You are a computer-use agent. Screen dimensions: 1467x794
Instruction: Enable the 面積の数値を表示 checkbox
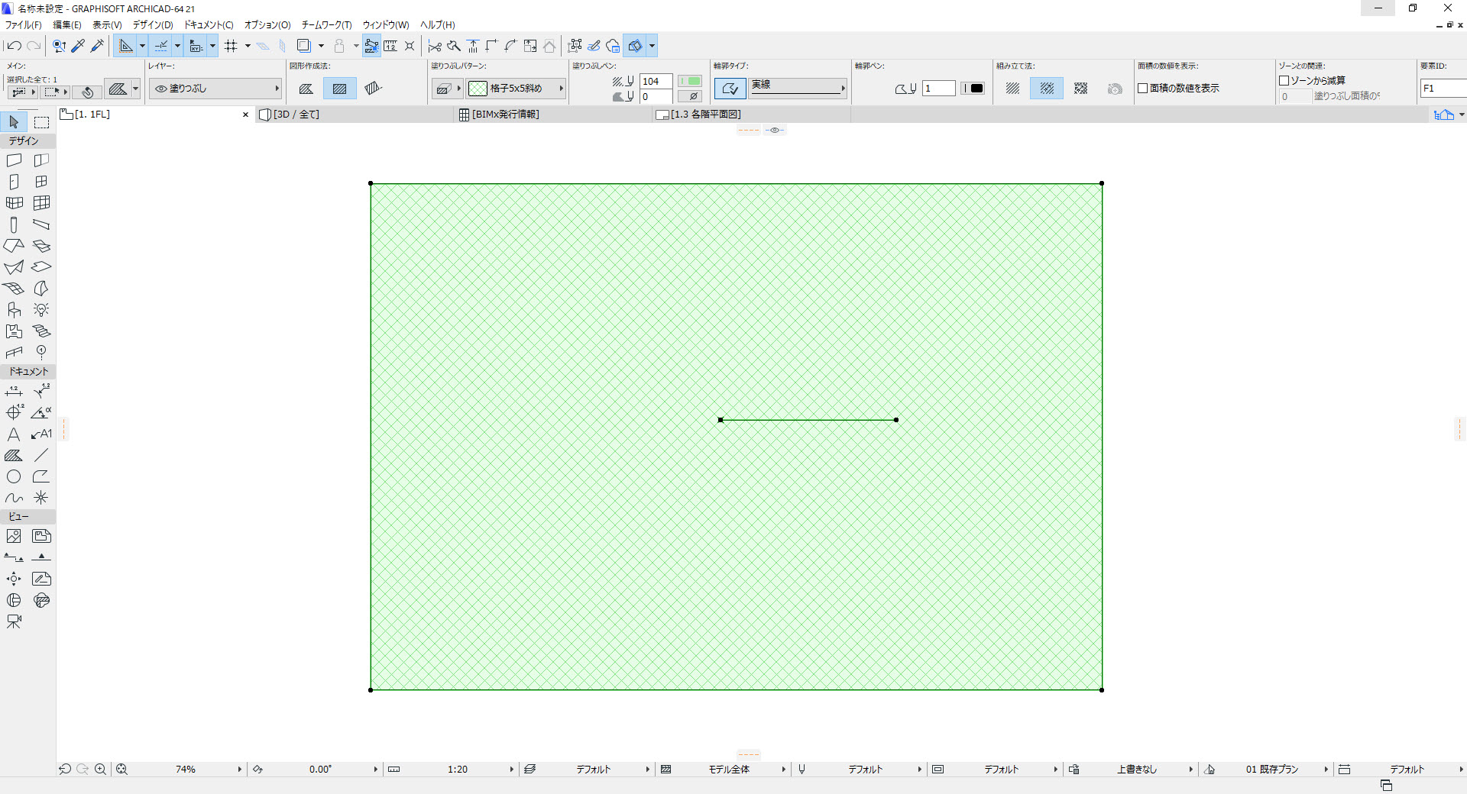click(1143, 89)
